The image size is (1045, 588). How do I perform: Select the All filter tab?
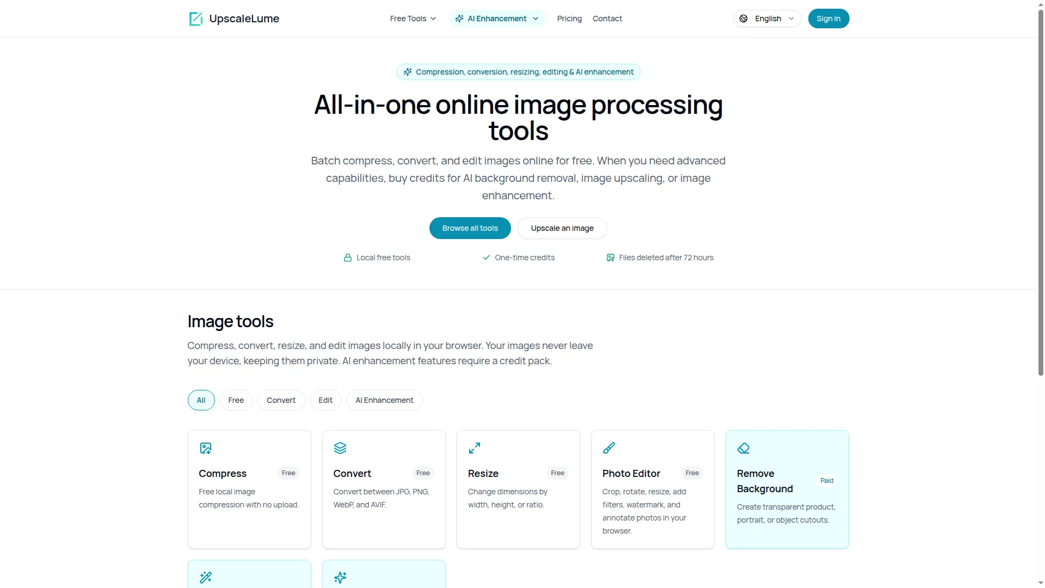click(x=201, y=400)
